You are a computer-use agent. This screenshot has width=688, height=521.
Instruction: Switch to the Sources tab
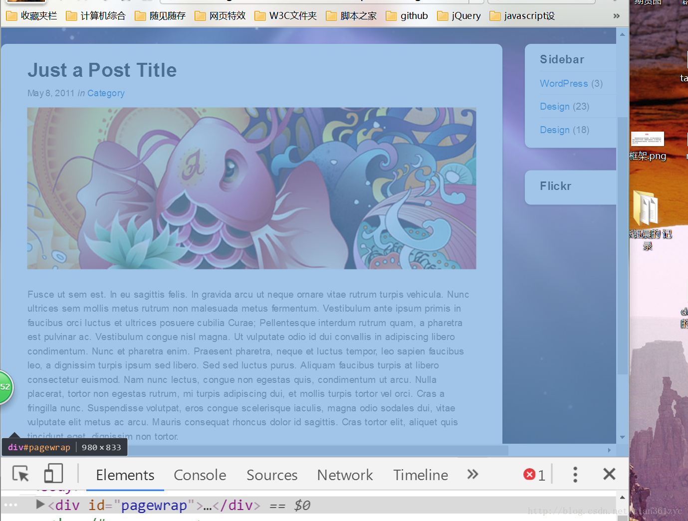coord(272,475)
